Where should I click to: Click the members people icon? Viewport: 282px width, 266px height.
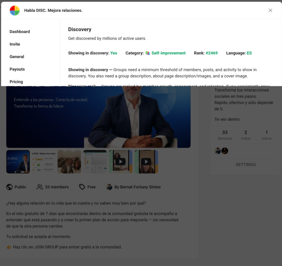pos(40,187)
